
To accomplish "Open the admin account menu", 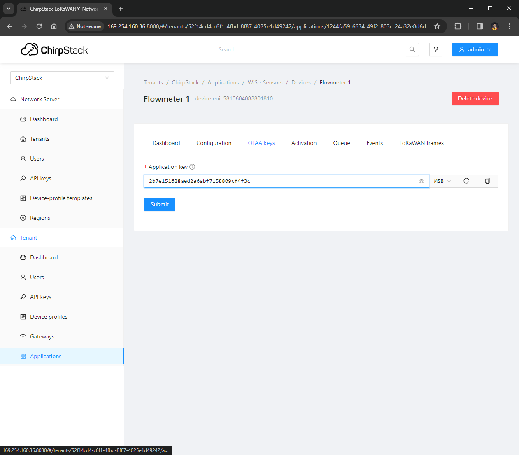I will pos(475,49).
